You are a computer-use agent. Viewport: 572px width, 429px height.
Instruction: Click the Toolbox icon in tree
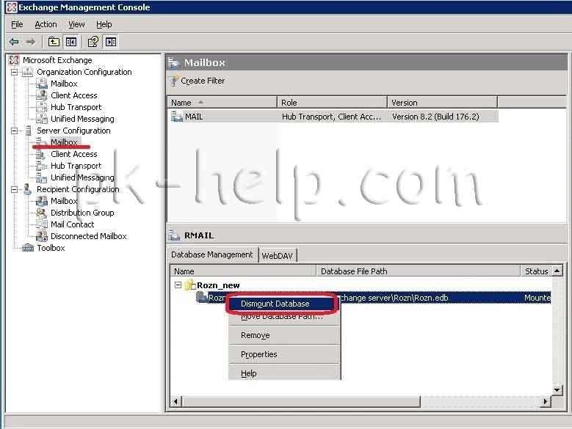(x=28, y=248)
